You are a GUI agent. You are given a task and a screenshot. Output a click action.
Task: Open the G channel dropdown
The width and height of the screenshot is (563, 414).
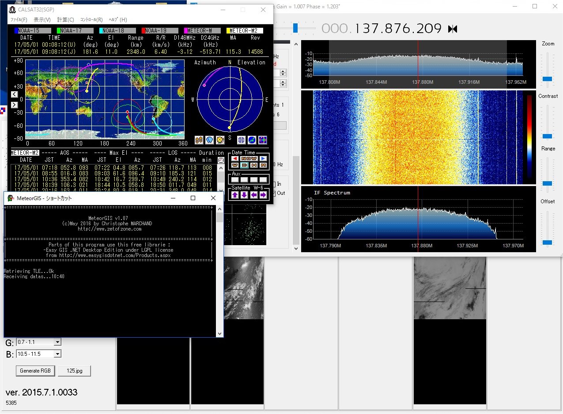point(57,342)
